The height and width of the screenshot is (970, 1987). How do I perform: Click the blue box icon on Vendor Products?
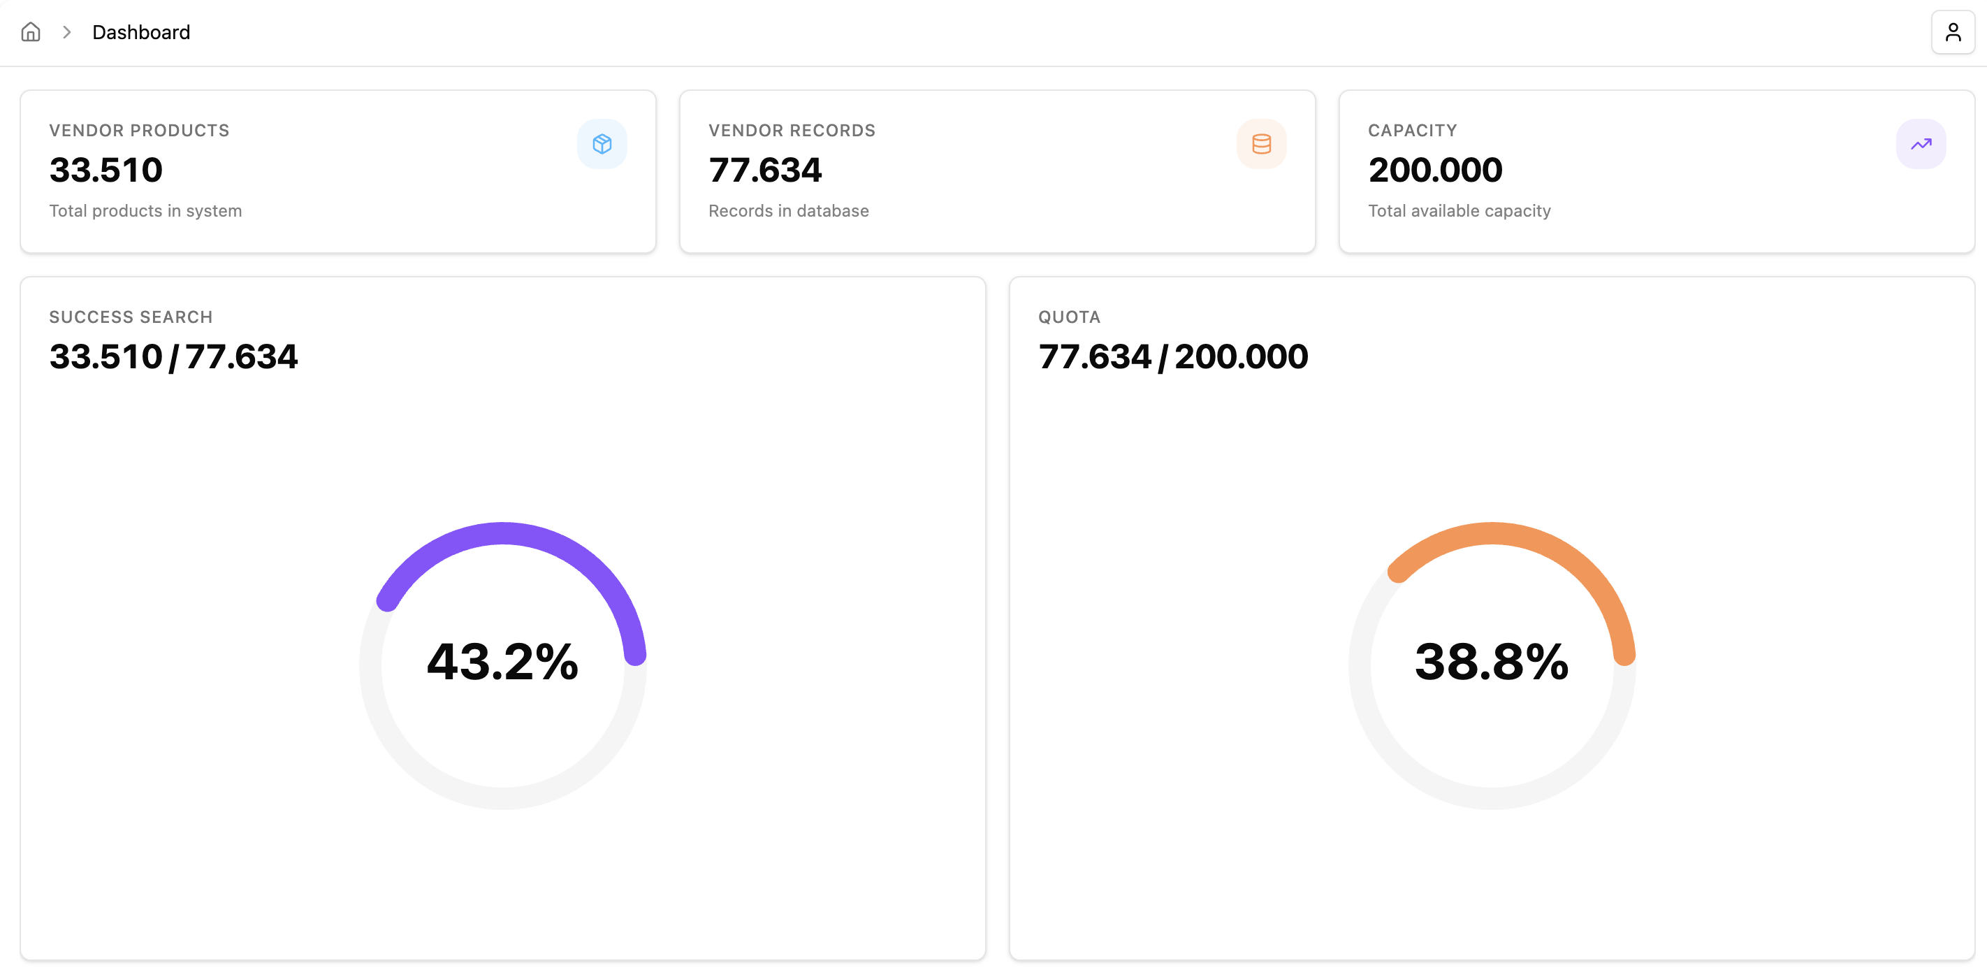(x=602, y=144)
